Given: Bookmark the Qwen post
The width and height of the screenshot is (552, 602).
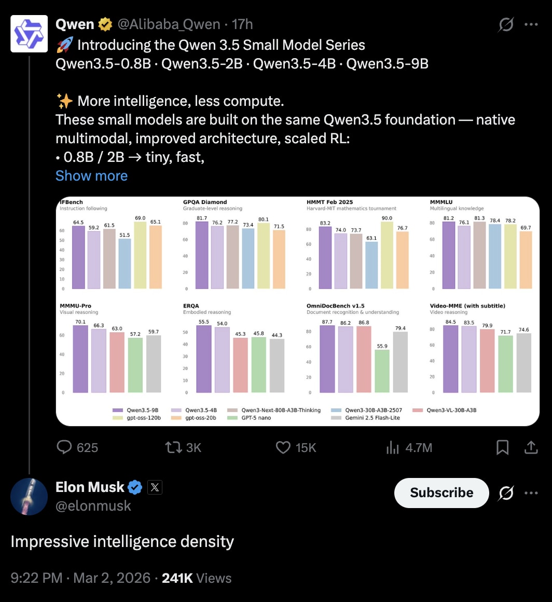Looking at the screenshot, I should click(502, 447).
